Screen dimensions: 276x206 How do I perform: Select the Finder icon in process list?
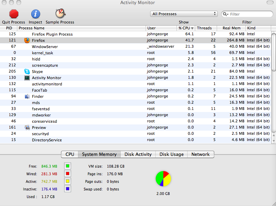pos(27,96)
